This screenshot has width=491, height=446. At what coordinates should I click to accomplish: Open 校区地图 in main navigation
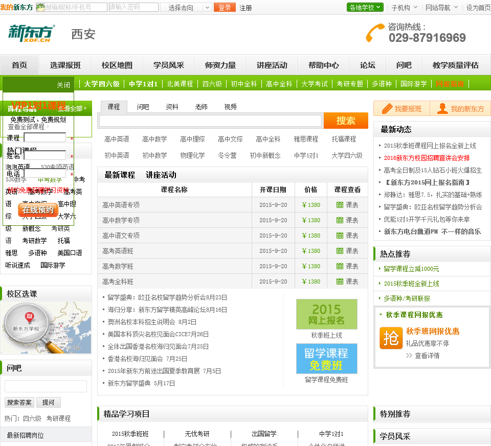coord(117,65)
